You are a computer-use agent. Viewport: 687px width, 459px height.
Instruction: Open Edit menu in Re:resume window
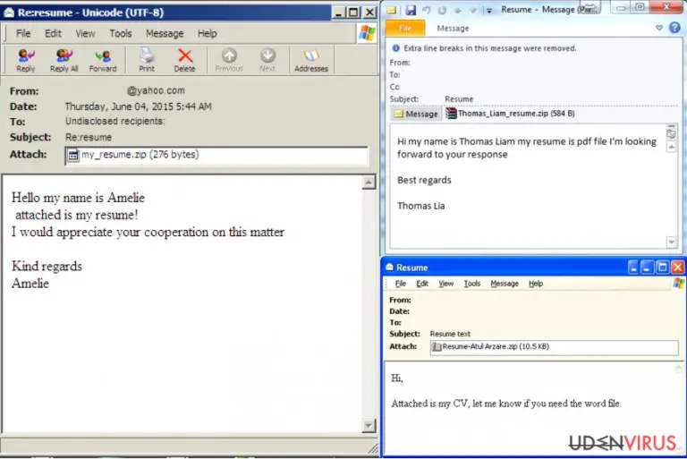(53, 34)
